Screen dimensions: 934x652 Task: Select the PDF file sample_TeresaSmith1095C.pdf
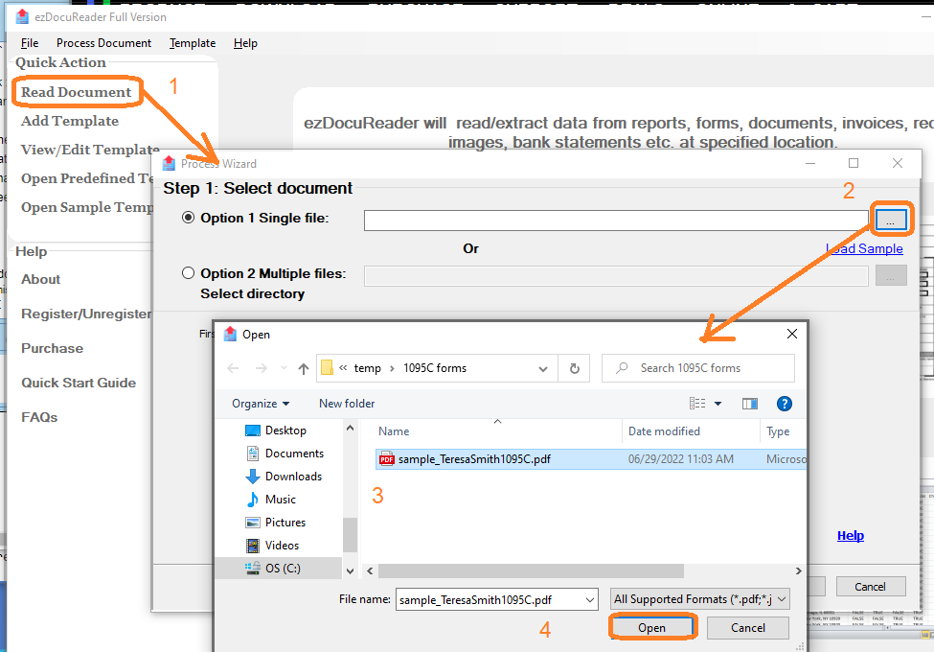(x=474, y=459)
